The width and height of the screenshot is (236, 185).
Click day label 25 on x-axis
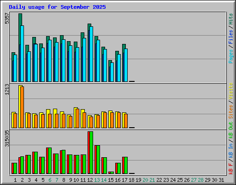pos(180,180)
